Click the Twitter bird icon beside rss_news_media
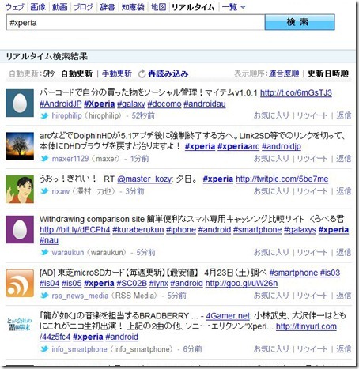 pyautogui.click(x=44, y=296)
